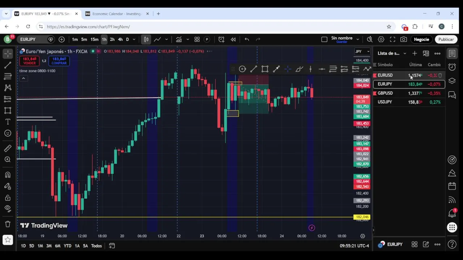Open the forecasting and measurement tools
The image size is (463, 260).
click(x=8, y=99)
